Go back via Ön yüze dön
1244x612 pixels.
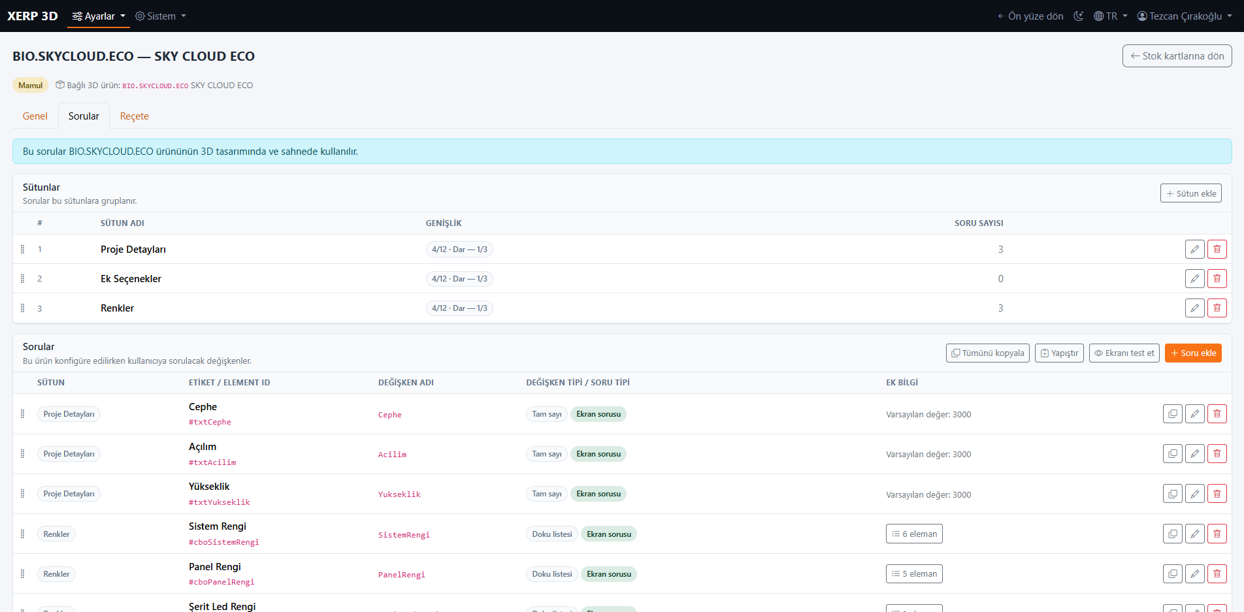click(1030, 16)
